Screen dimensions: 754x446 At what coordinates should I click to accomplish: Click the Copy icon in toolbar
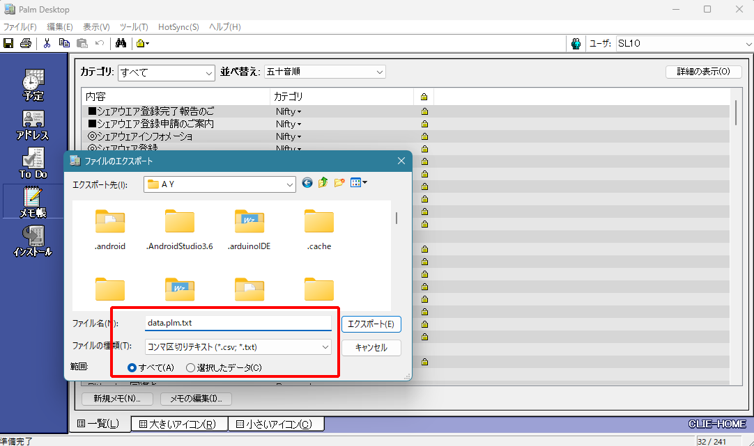click(64, 43)
